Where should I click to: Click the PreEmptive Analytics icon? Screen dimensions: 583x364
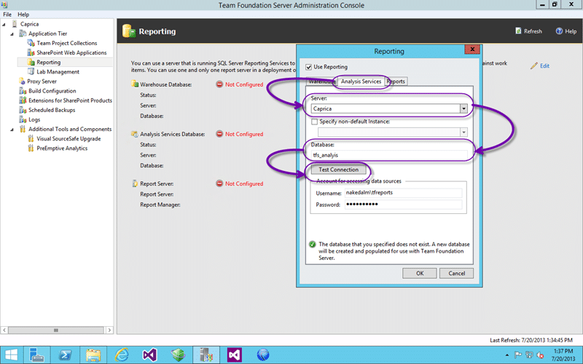(31, 149)
